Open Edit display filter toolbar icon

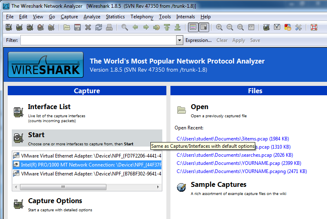[277, 27]
